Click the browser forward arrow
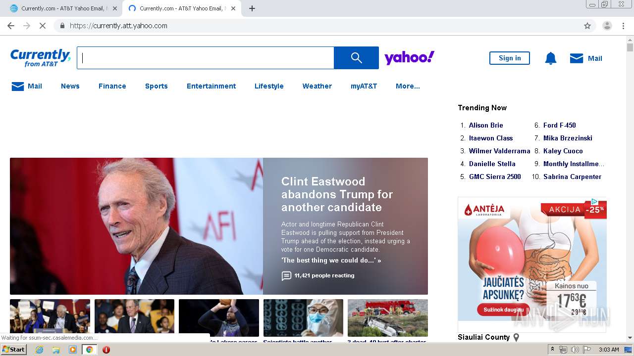The height and width of the screenshot is (356, 634). click(x=27, y=26)
